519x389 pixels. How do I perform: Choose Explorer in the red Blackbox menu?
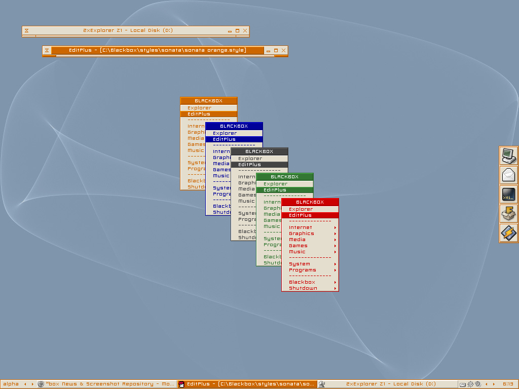coord(310,209)
